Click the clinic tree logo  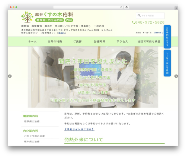(27, 17)
